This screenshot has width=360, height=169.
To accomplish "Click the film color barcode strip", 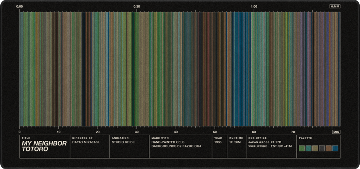I will (x=180, y=69).
